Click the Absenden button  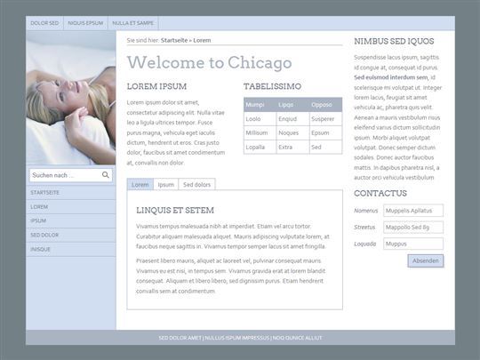point(426,260)
